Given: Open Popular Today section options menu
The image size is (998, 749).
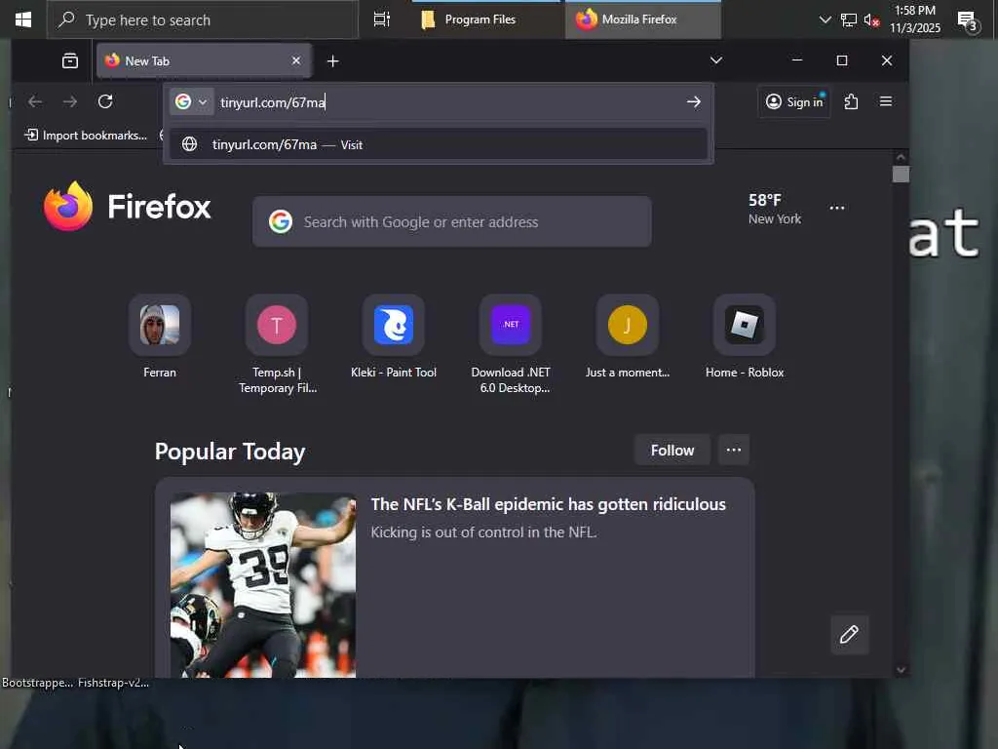Looking at the screenshot, I should [x=734, y=451].
